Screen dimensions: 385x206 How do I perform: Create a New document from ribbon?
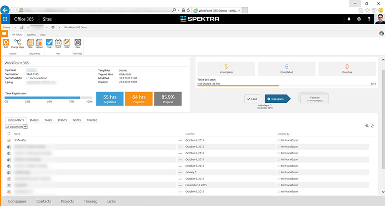30,43
